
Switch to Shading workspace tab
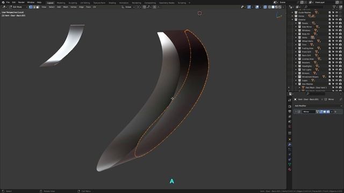(x=112, y=3)
